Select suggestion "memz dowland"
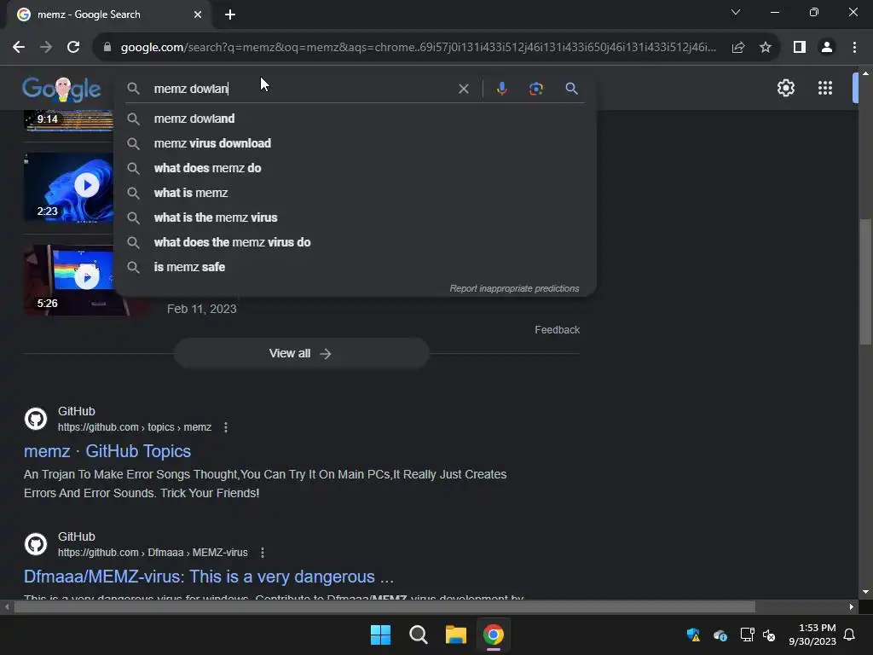This screenshot has height=655, width=873. click(x=355, y=119)
